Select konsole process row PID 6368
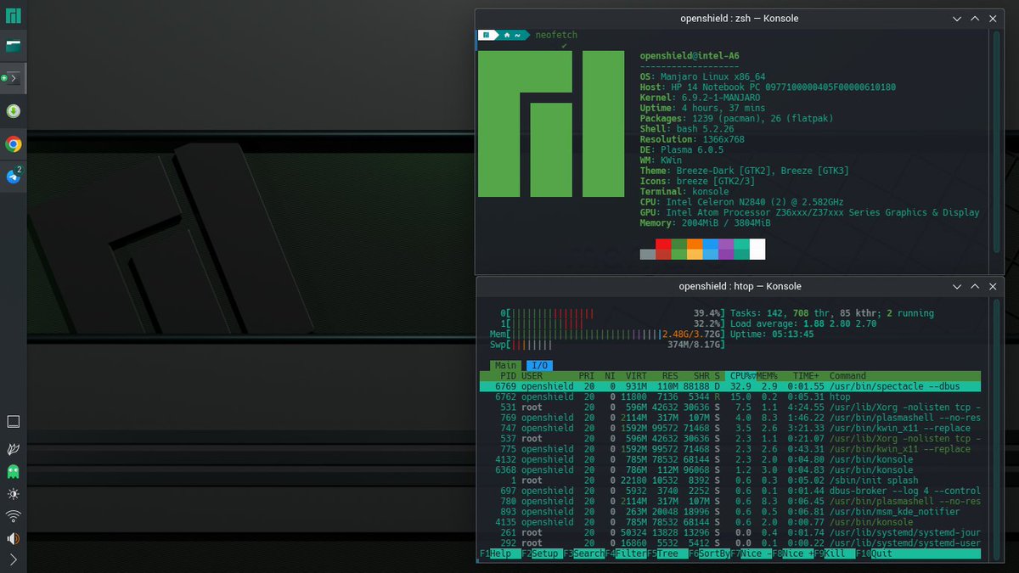Viewport: 1019px width, 573px height. [x=730, y=469]
